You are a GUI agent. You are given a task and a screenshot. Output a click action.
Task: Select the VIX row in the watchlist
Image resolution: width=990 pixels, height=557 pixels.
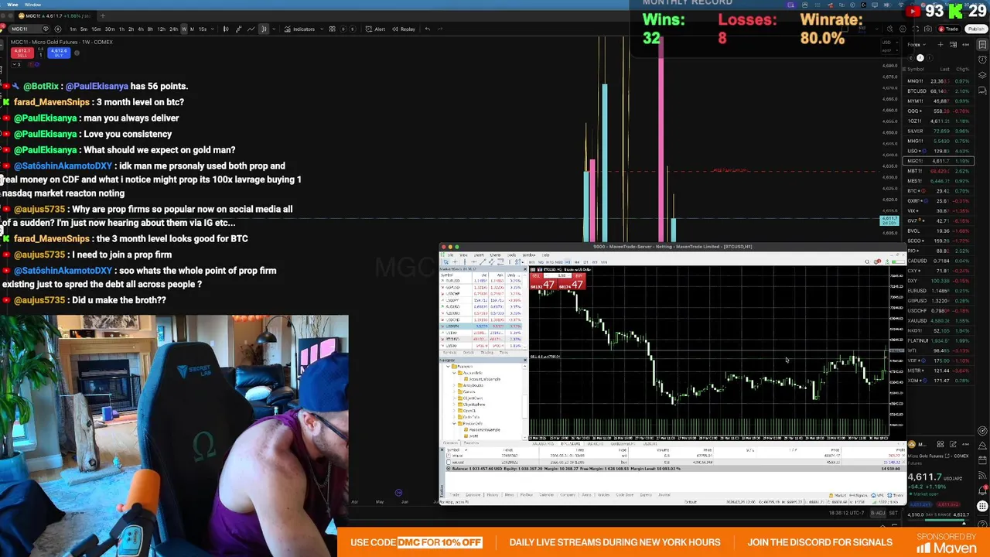[x=938, y=210]
